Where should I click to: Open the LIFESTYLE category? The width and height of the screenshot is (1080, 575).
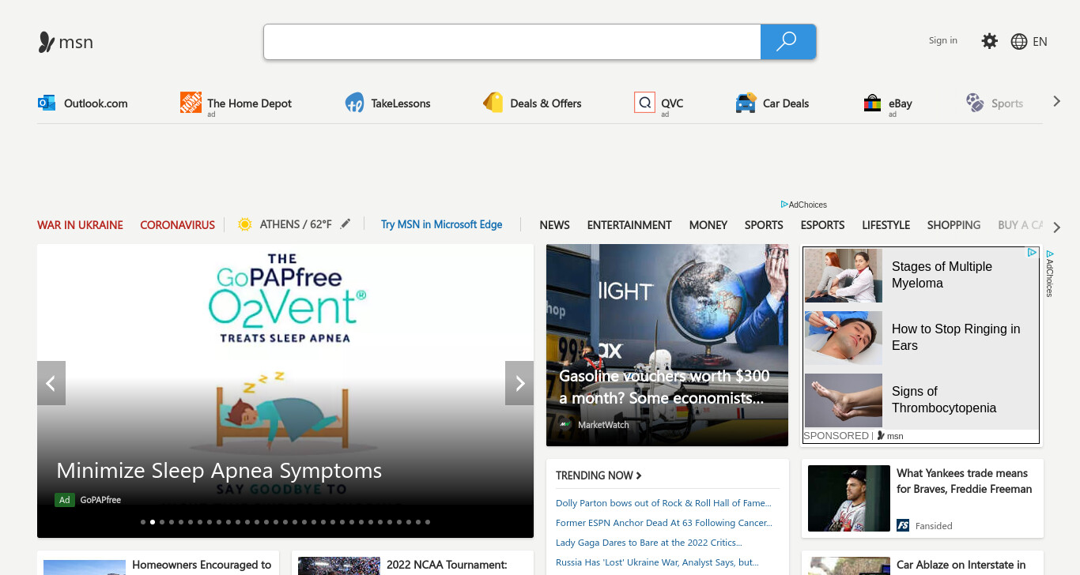coord(886,225)
